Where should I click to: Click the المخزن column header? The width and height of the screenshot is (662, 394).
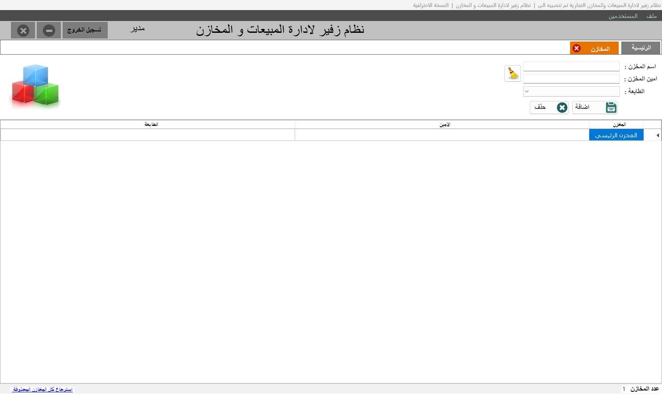616,125
